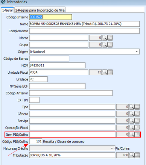This screenshot has height=165, width=146.
Task: Click the Operação Fiscal code field
Action: click(x=123, y=127)
